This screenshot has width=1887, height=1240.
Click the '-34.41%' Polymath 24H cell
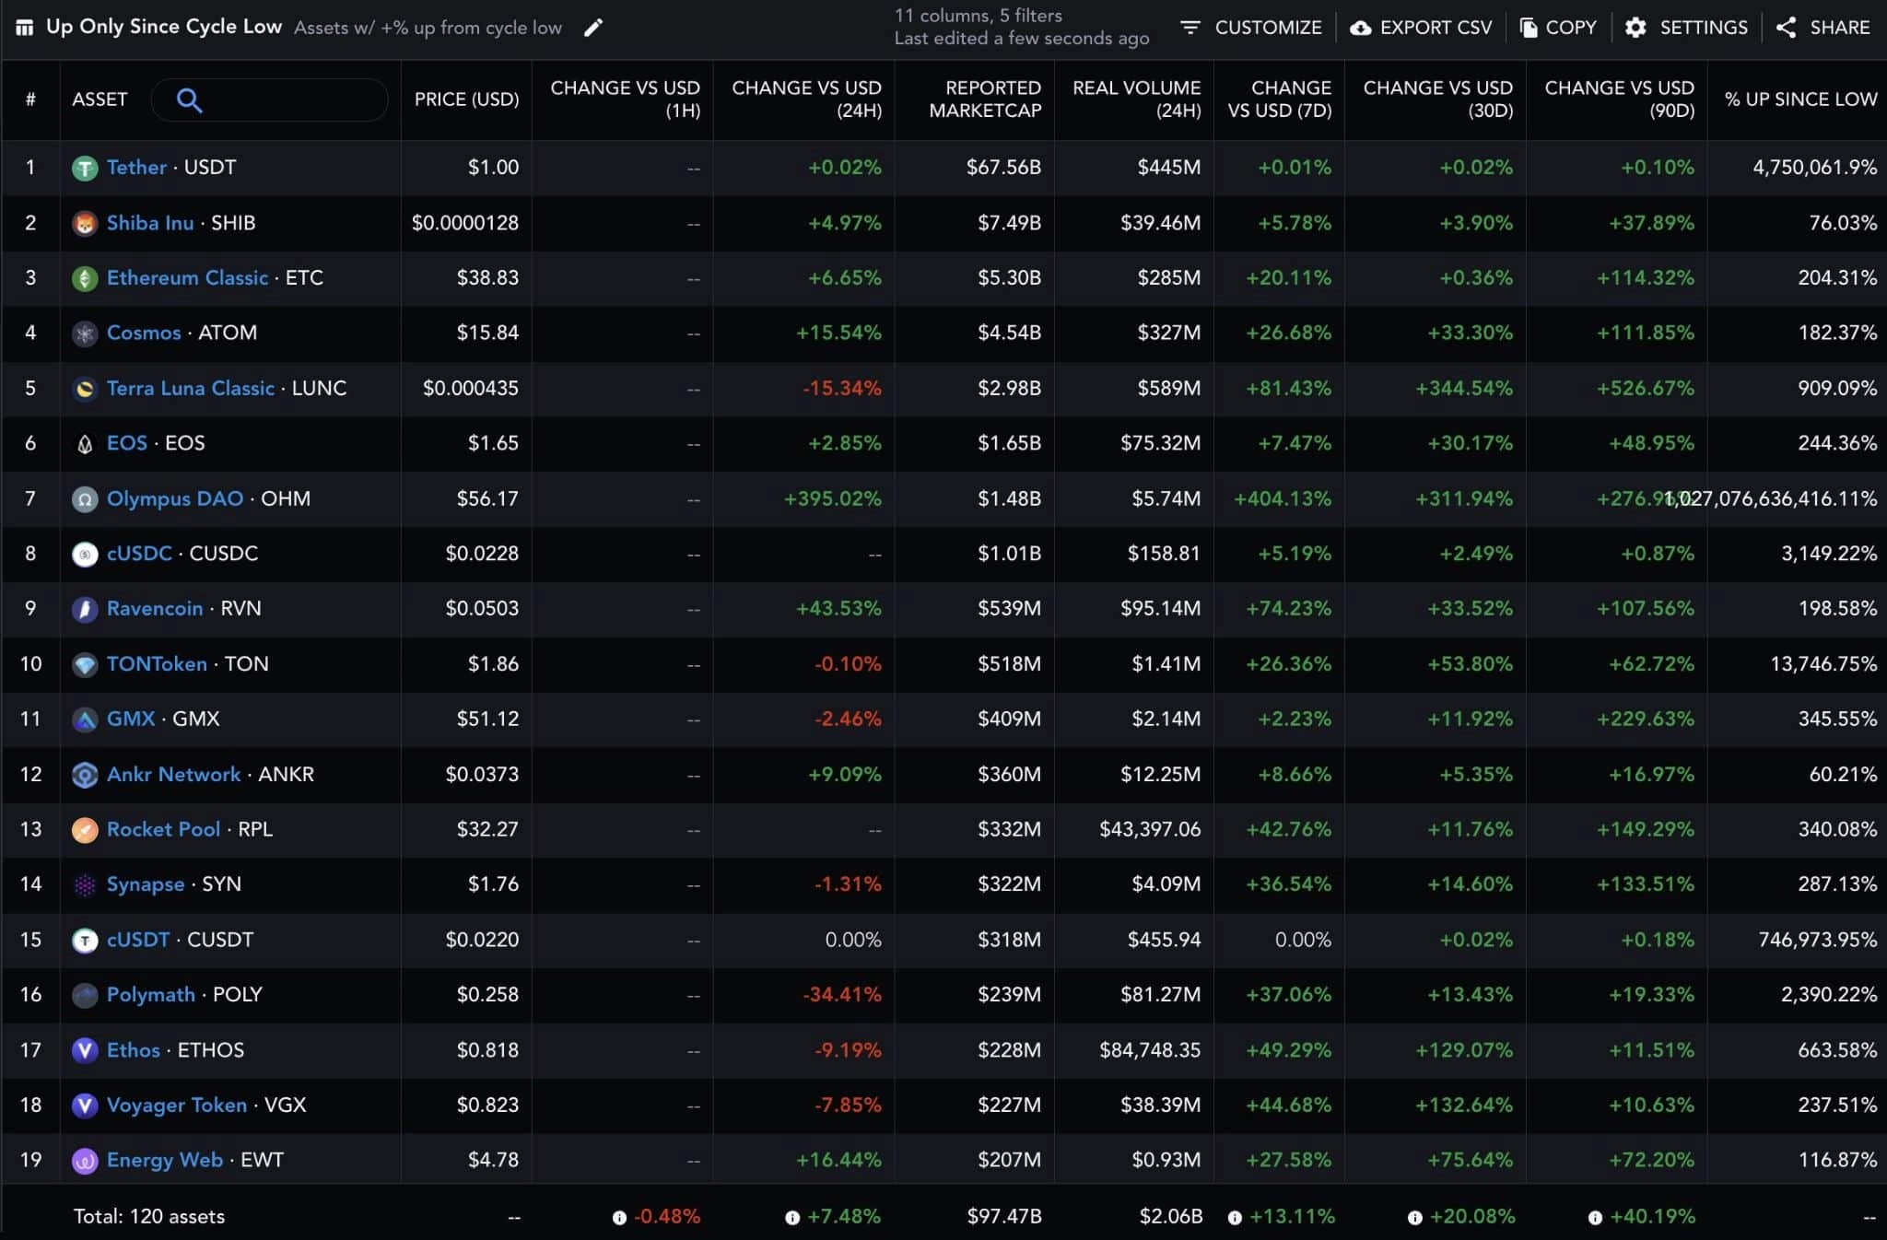point(842,995)
